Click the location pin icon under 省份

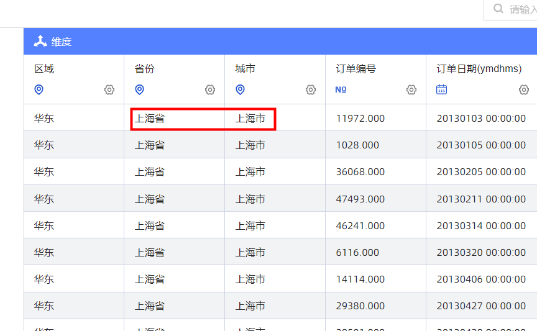tap(139, 89)
